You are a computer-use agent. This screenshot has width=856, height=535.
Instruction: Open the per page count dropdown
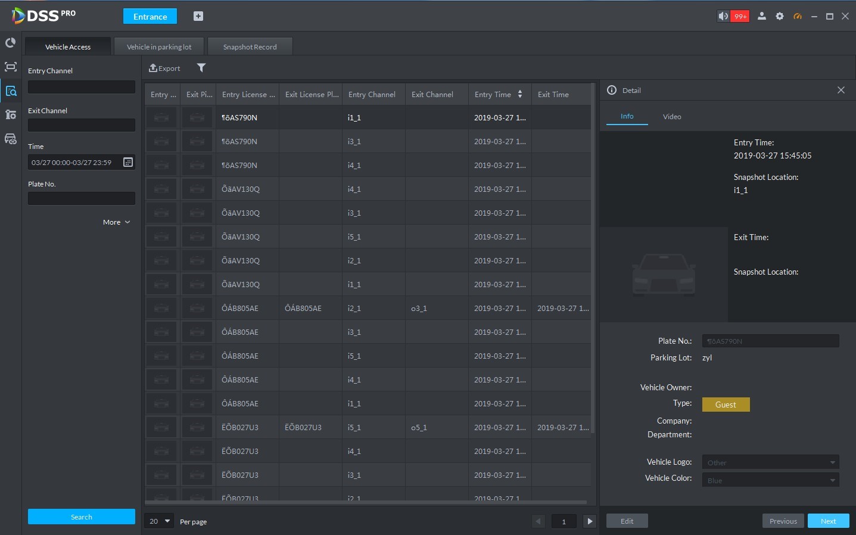coord(159,521)
